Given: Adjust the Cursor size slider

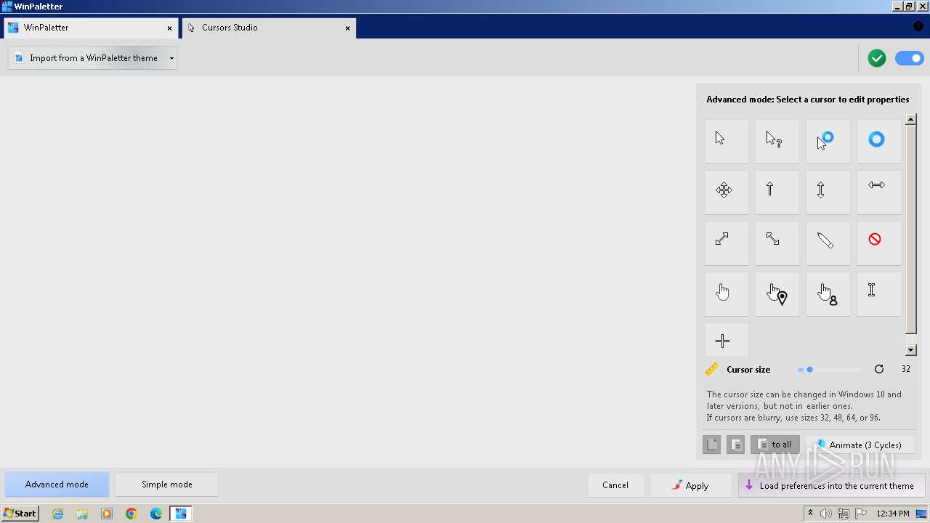Looking at the screenshot, I should click(829, 370).
